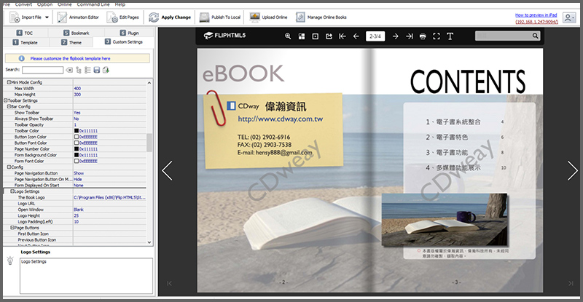This screenshot has width=583, height=302.
Task: Click the auto flip play icon
Action: click(316, 36)
